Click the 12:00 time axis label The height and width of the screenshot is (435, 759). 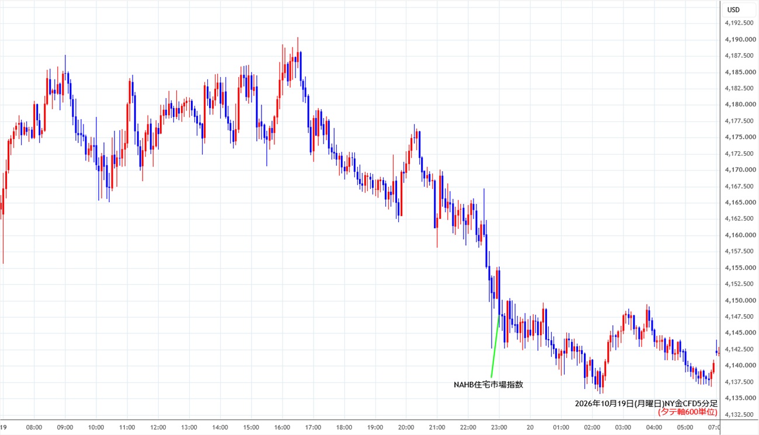[158, 427]
